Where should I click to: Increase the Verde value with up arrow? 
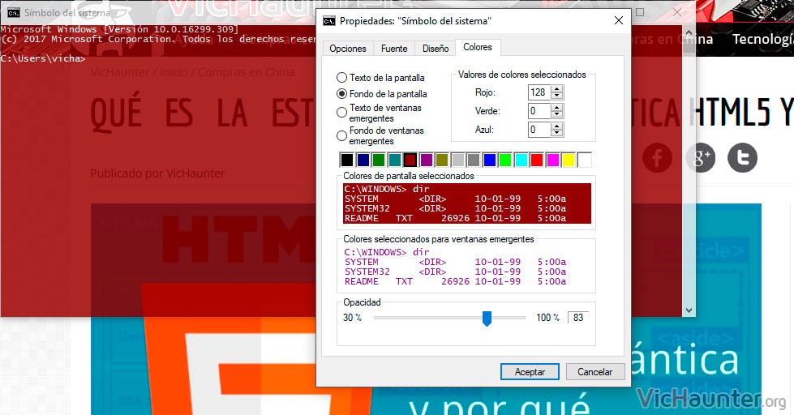(x=557, y=108)
